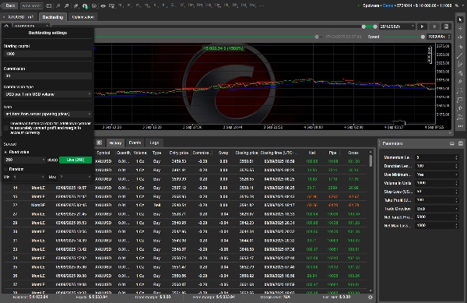This screenshot has height=303, width=467.
Task: Click the Commission input field
Action: coord(47,76)
